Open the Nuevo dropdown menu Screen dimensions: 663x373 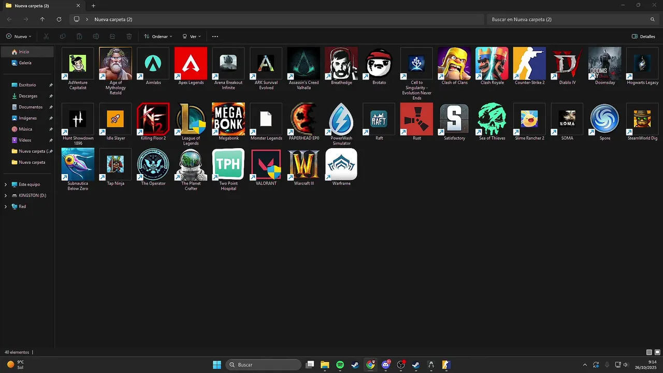[x=19, y=36]
